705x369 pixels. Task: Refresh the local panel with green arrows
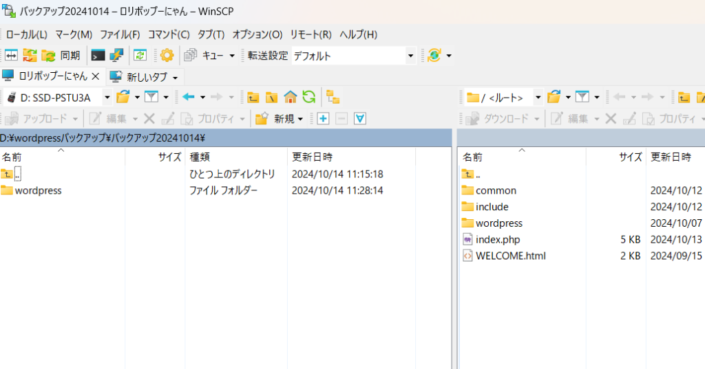click(309, 97)
